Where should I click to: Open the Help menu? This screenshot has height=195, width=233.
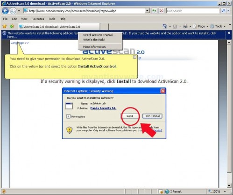tap(63, 19)
